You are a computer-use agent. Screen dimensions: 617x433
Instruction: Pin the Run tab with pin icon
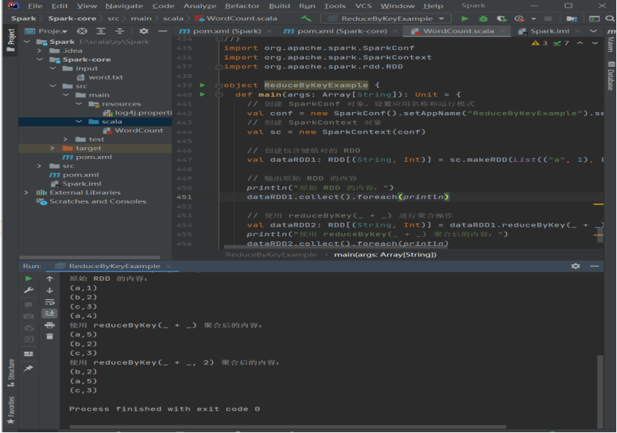click(x=29, y=368)
